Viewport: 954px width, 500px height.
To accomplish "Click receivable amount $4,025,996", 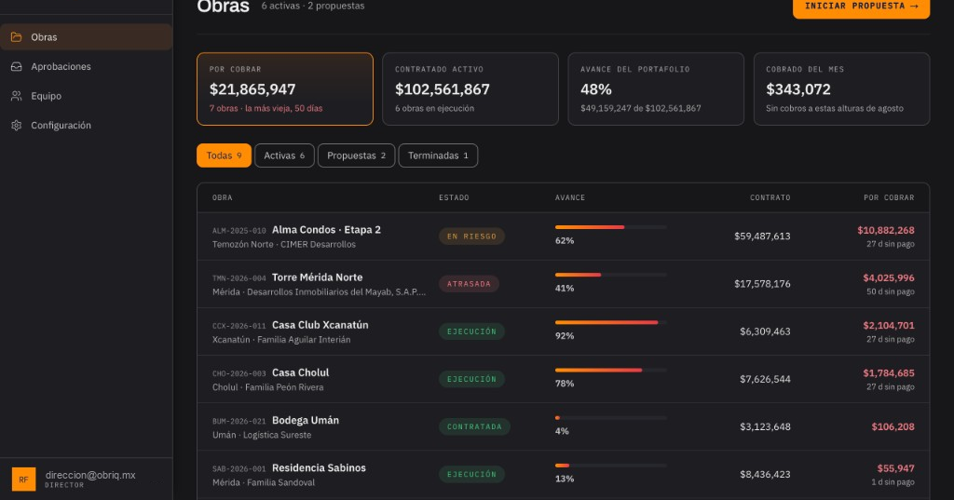I will click(888, 278).
